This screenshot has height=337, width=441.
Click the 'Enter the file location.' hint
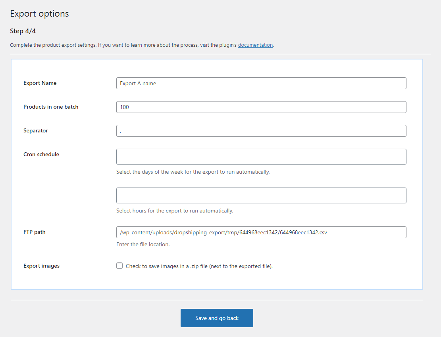[x=143, y=244]
